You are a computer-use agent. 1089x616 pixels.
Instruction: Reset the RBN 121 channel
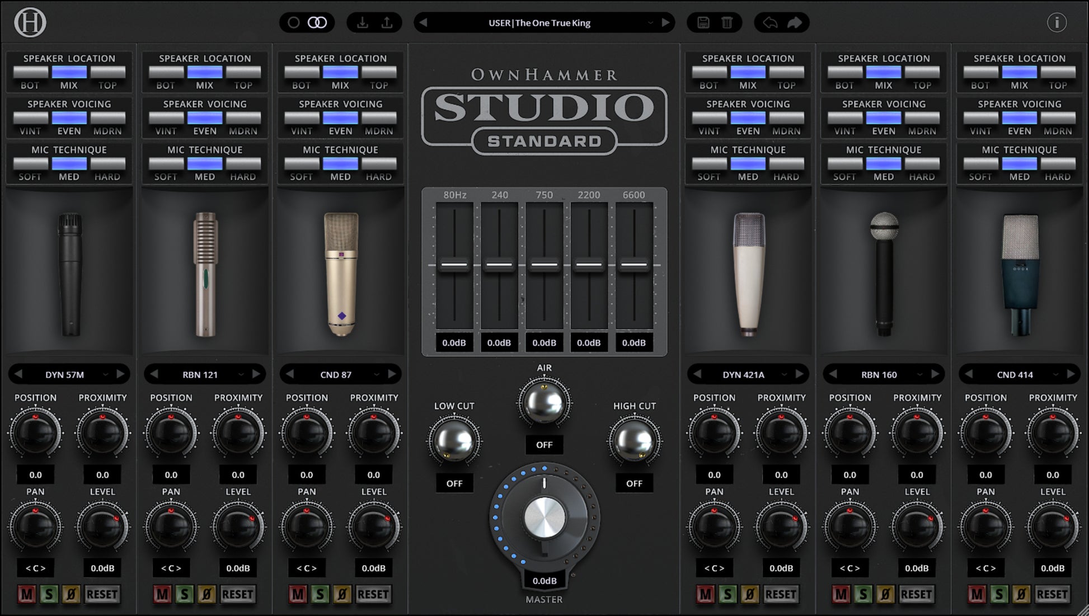click(238, 594)
